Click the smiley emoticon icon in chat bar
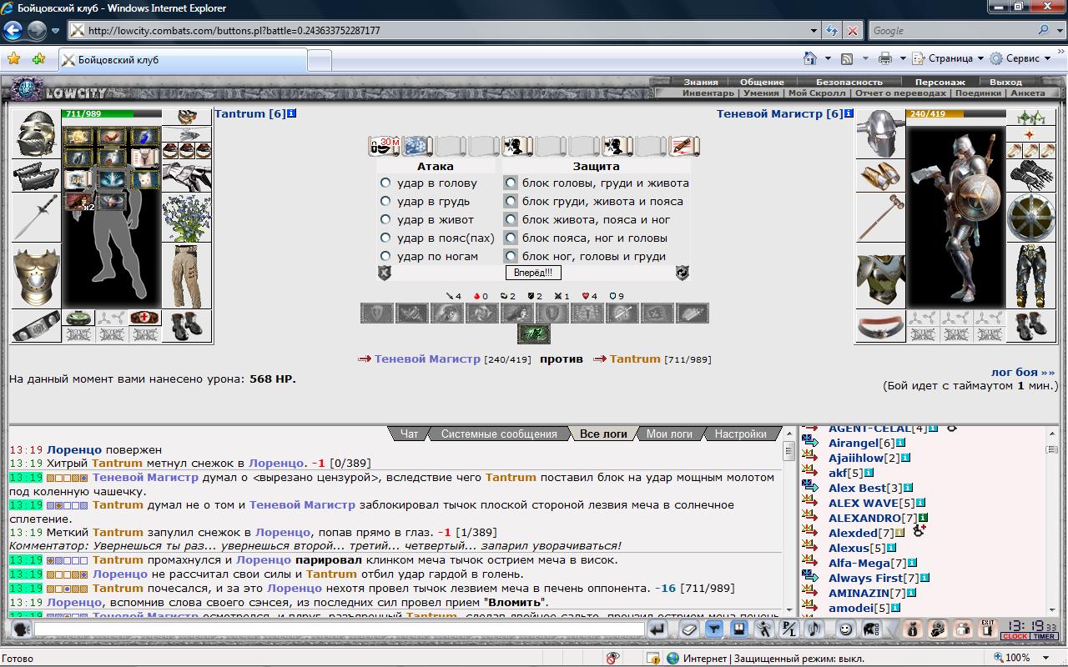This screenshot has width=1068, height=667. coord(845,629)
